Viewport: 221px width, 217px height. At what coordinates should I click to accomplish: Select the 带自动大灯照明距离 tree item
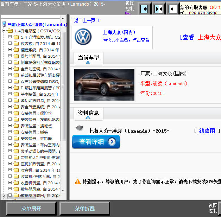40,158
